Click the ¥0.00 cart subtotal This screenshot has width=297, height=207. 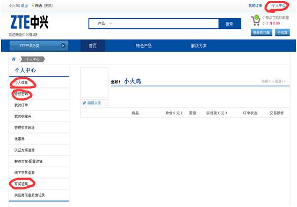(275, 23)
